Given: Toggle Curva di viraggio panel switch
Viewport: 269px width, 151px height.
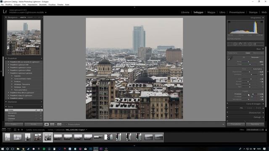Looking at the screenshot, I should 227,104.
